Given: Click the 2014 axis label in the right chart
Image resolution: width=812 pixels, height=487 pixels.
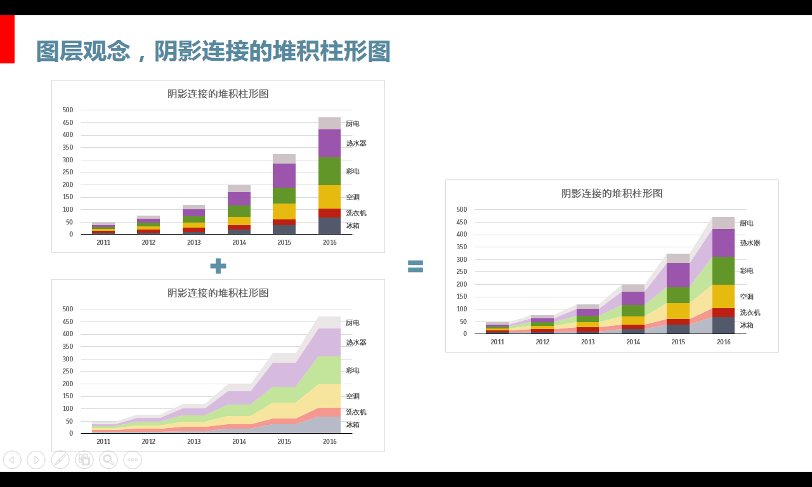Looking at the screenshot, I should coord(633,342).
